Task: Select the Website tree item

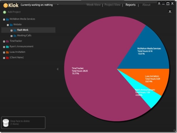Action: 17,24
